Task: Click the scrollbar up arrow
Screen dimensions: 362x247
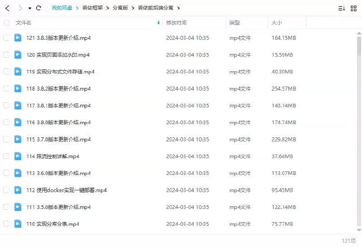Action: [359, 33]
